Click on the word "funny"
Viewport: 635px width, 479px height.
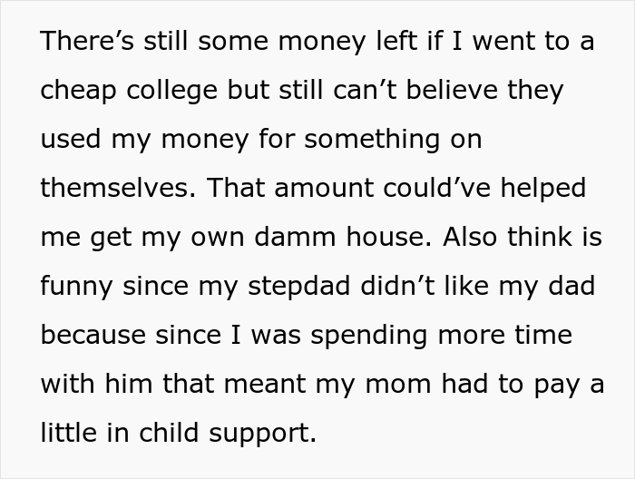pyautogui.click(x=76, y=286)
